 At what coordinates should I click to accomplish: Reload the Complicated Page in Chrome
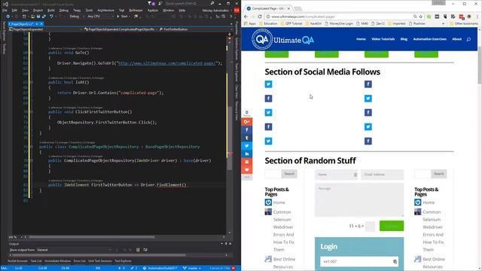point(260,17)
